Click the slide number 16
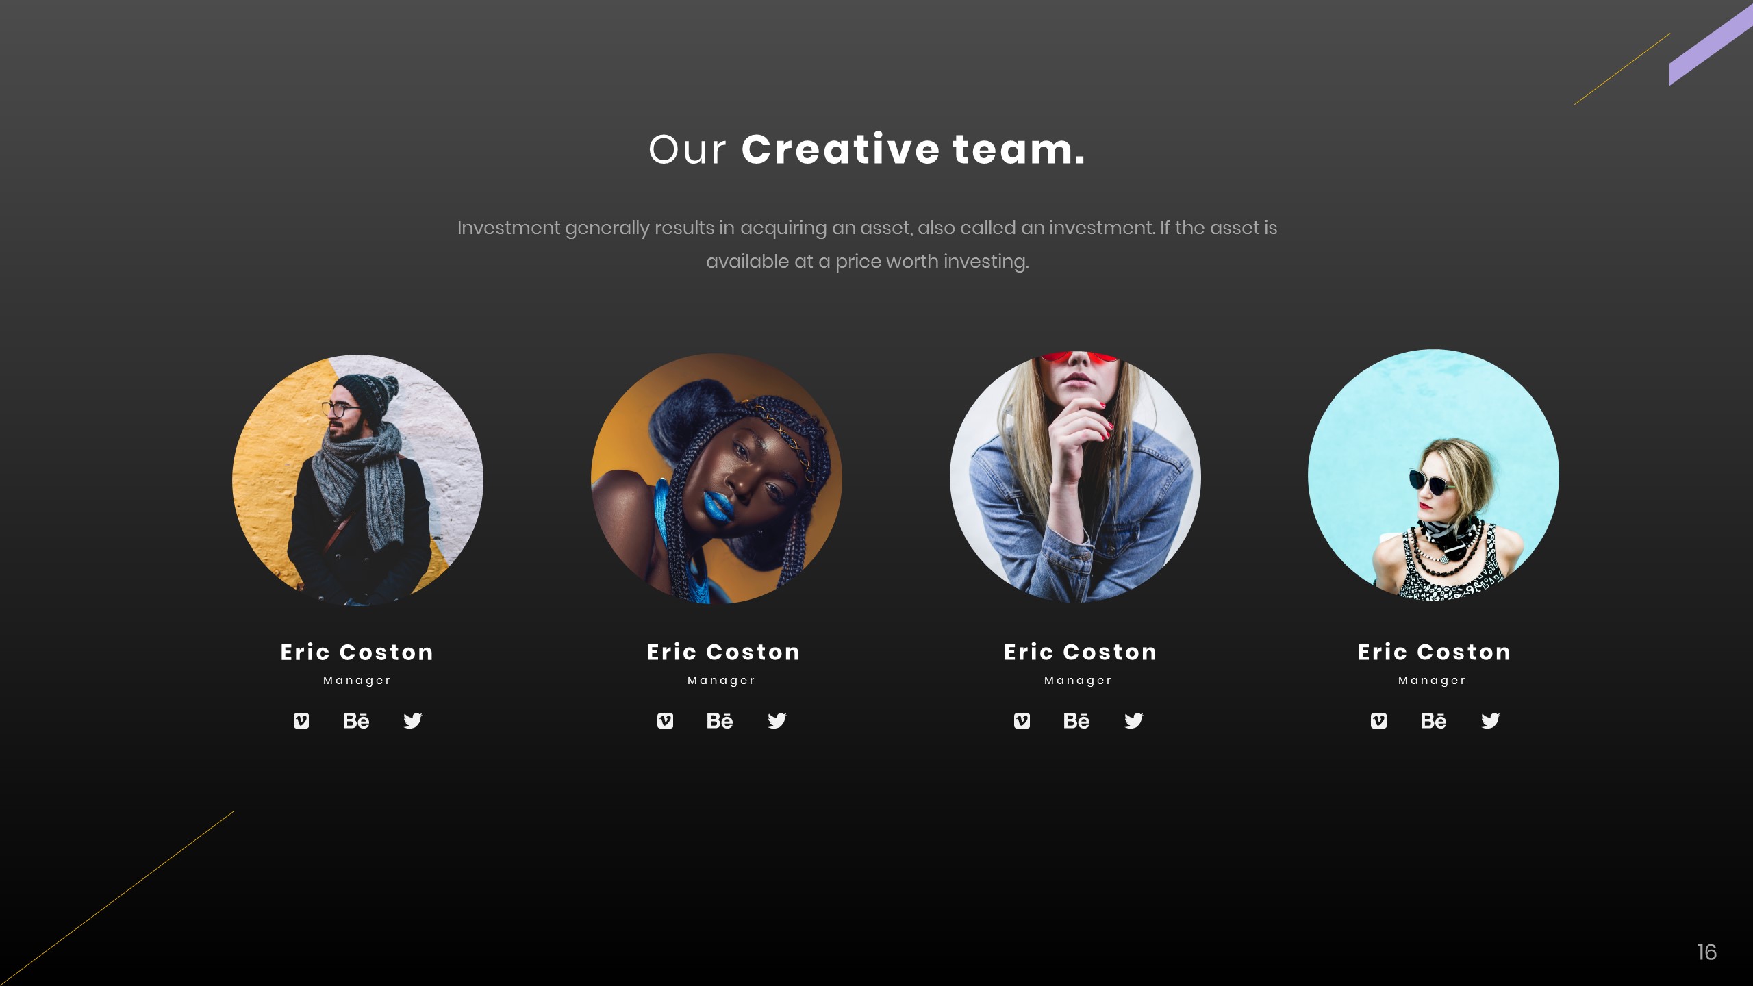This screenshot has height=986, width=1753. click(1706, 952)
